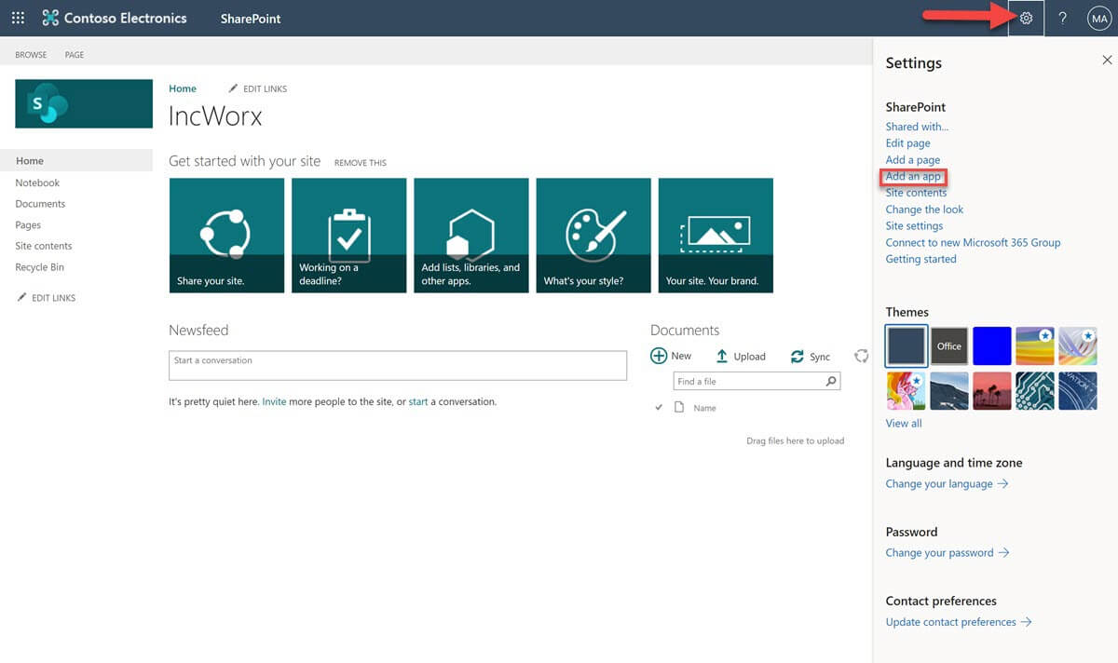Click the Getting started link
Viewport: 1118px width, 663px height.
click(x=920, y=259)
